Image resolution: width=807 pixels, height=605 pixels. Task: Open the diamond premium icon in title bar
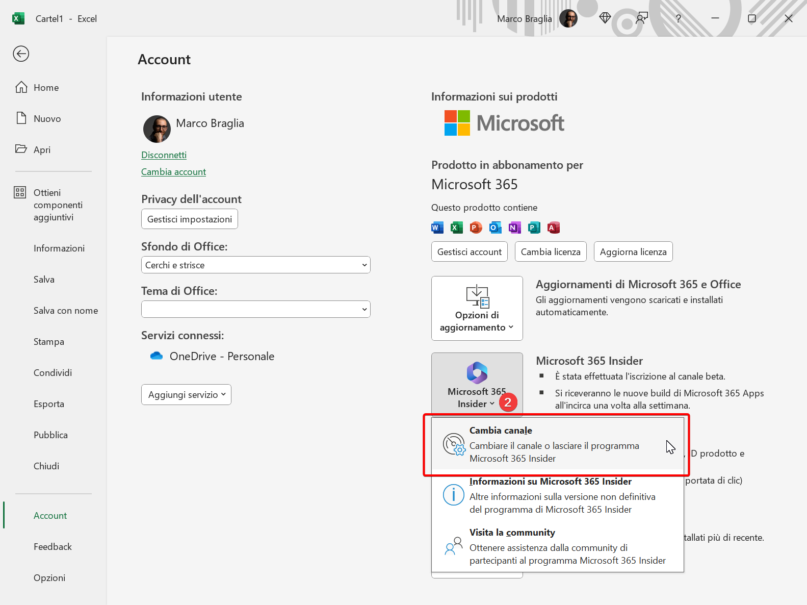(605, 18)
